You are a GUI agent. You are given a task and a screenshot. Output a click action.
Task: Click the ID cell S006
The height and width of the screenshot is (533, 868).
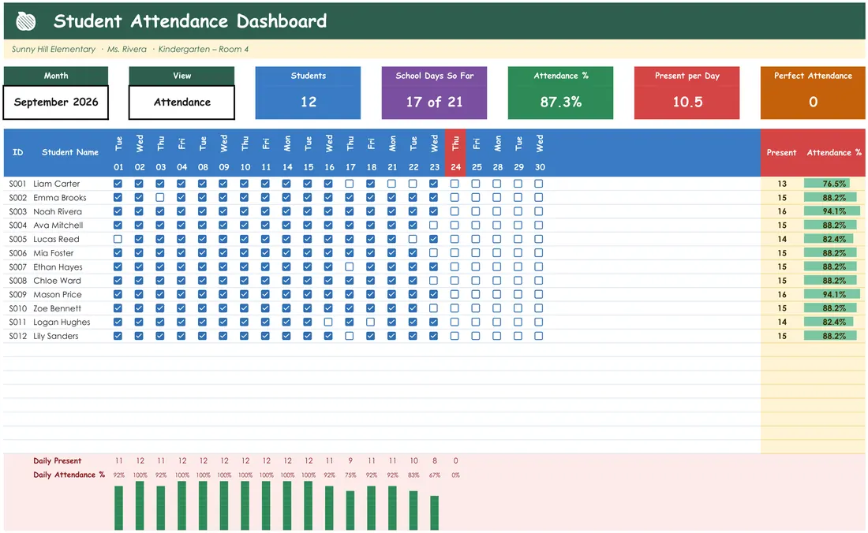[17, 252]
